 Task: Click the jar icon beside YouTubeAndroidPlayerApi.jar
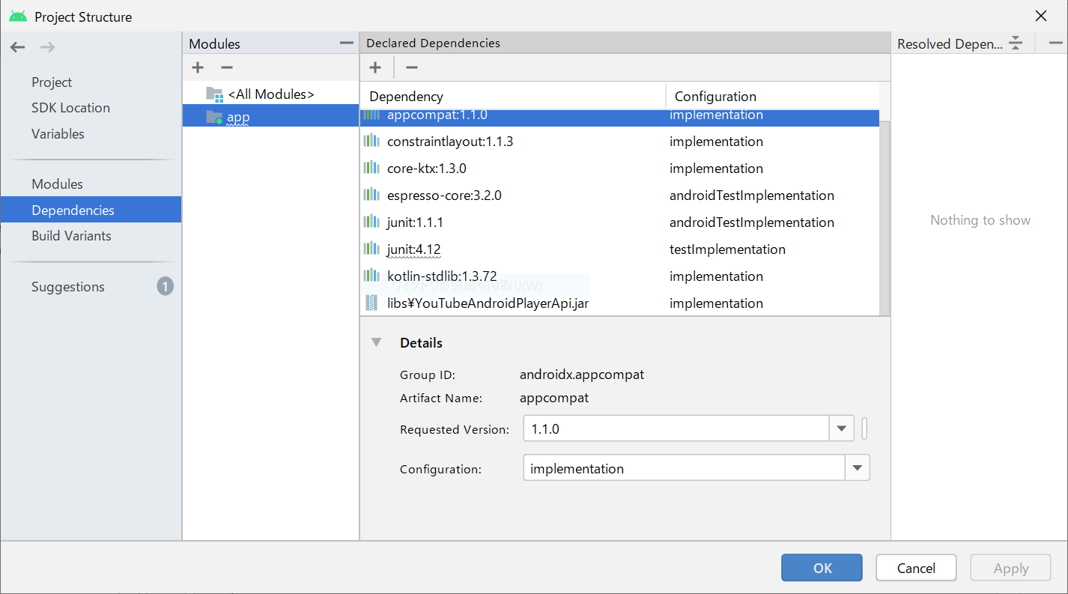tap(371, 303)
